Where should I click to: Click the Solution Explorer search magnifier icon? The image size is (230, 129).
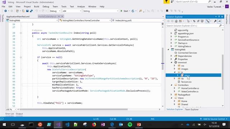tap(220, 25)
